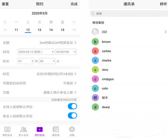The width and height of the screenshot is (168, 138).
Task: Select date 15 in the calendar
Action: pos(62,30)
